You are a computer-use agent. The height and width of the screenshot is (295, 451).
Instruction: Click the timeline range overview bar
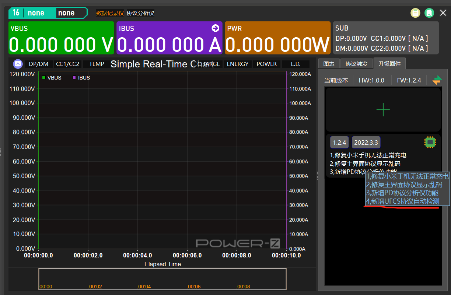(162, 279)
